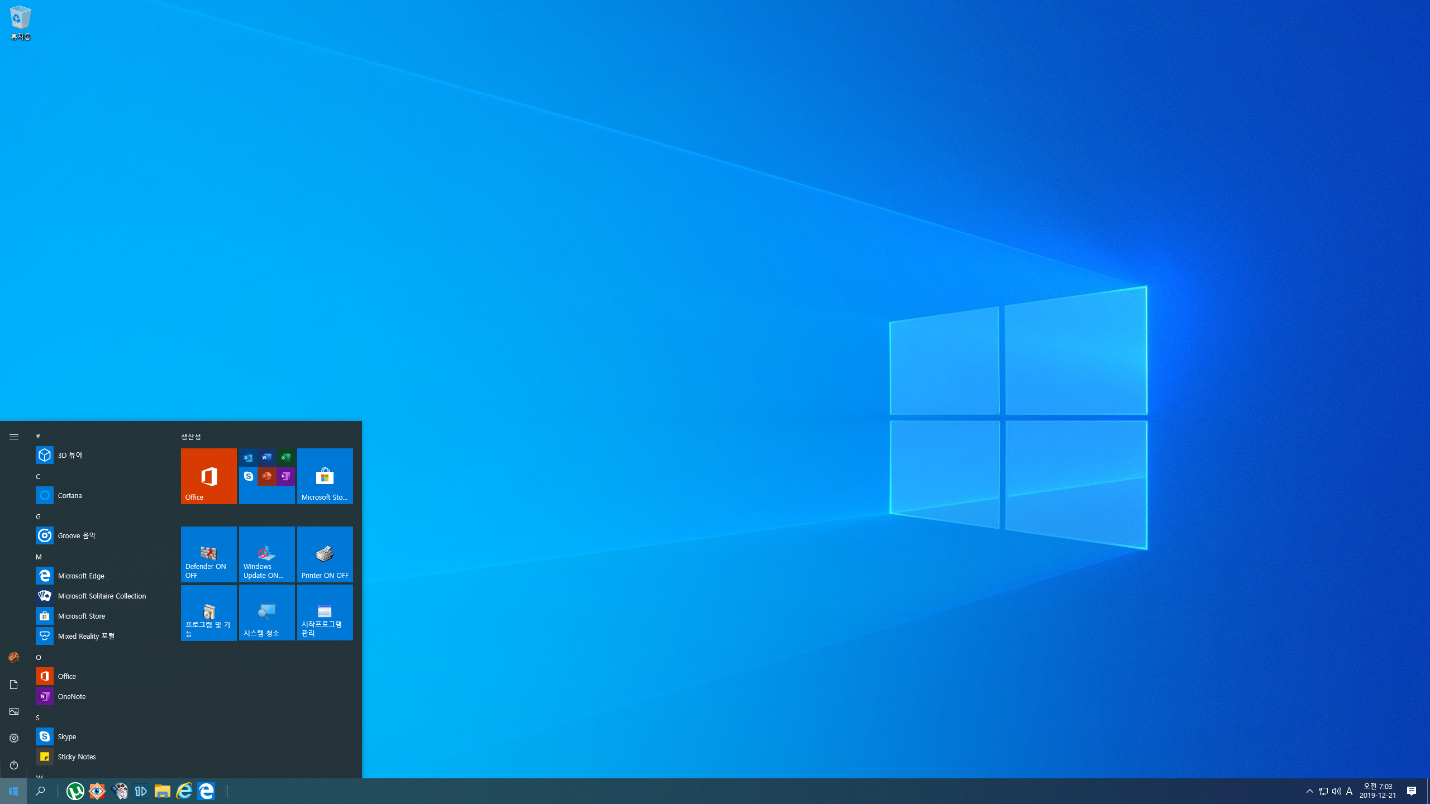The height and width of the screenshot is (804, 1430).
Task: Open the Microsoft Store tile
Action: (x=325, y=476)
